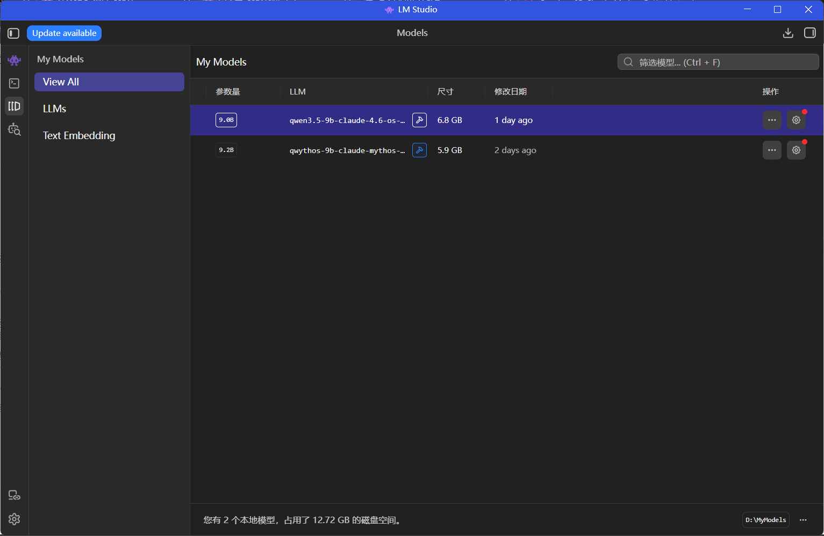Open the model Discover search icon
The image size is (824, 536).
[15, 129]
